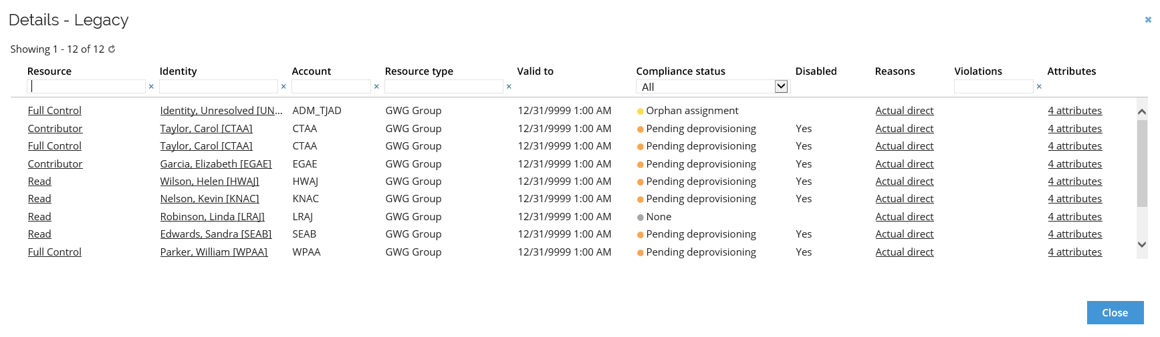Clear the Resource filter with its x icon
The height and width of the screenshot is (337, 1160).
pyautogui.click(x=151, y=87)
